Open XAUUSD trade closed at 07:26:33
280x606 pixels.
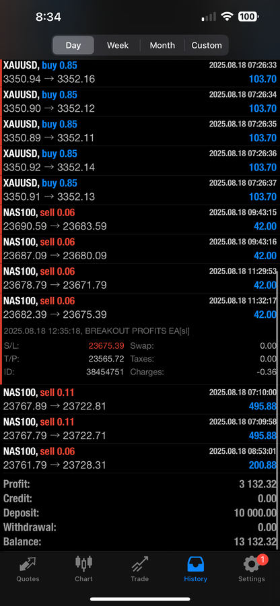click(140, 72)
